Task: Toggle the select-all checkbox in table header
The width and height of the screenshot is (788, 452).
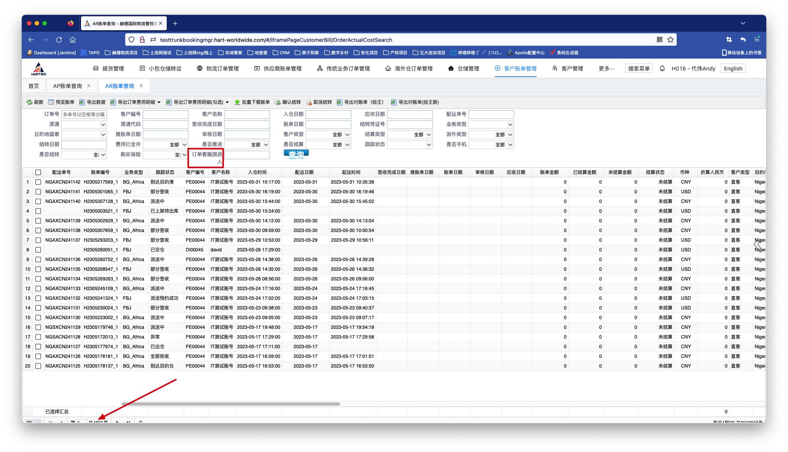Action: coord(38,172)
